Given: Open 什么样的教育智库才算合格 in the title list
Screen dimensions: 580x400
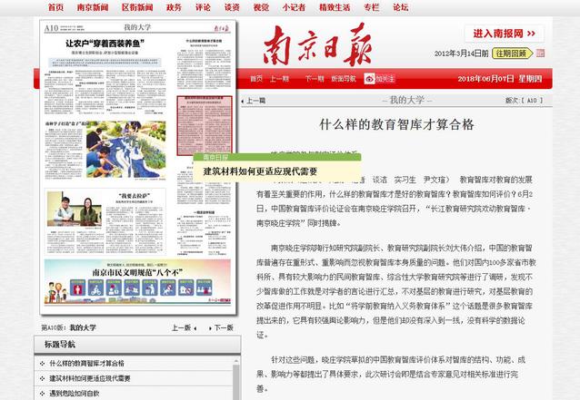Looking at the screenshot, I should click(87, 364).
